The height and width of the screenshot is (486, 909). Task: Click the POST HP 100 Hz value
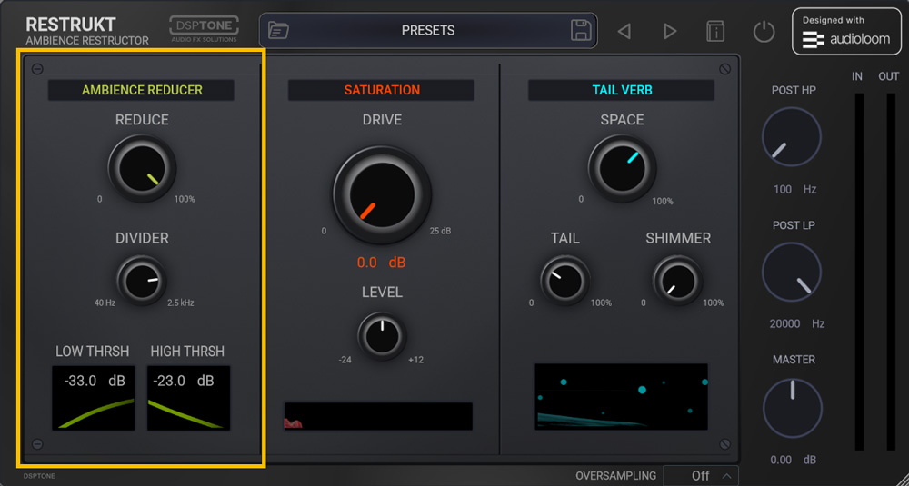tap(794, 190)
